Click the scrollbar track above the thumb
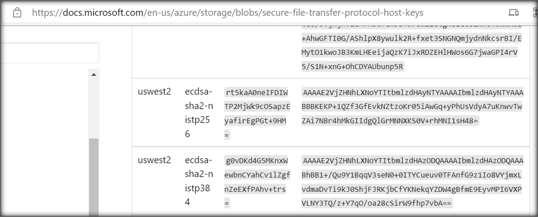This screenshot has height=217, width=538. [93, 108]
